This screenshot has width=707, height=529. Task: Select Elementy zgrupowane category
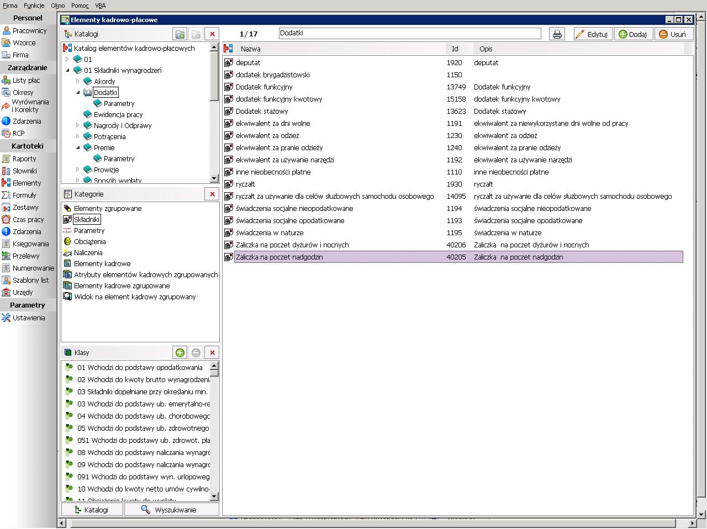108,208
